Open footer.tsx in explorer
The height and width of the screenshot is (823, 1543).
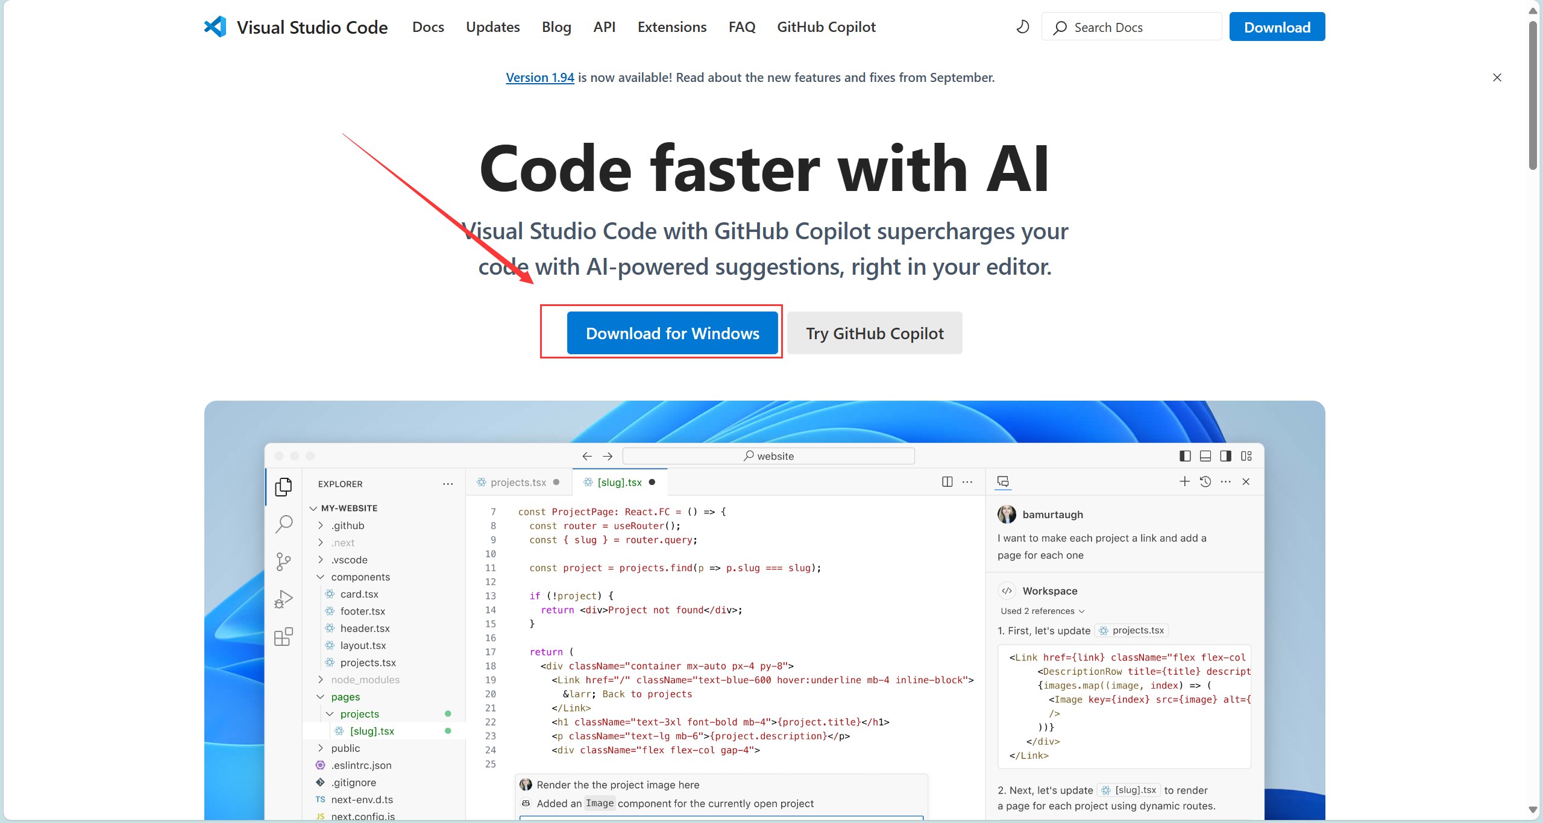pyautogui.click(x=362, y=611)
